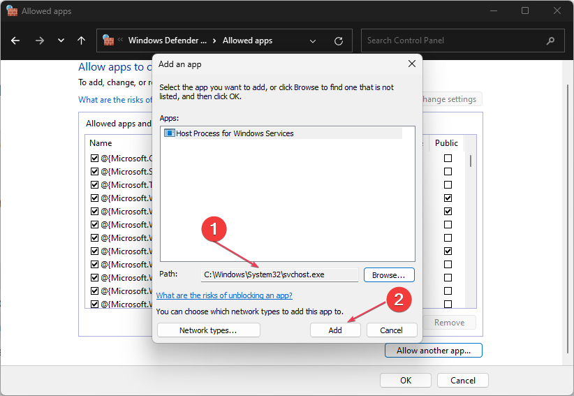
Task: Click the Allowed apps title bar icon
Action: [12, 10]
